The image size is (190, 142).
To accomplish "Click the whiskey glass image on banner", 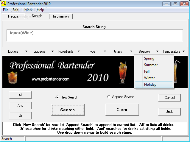I will (12, 77).
